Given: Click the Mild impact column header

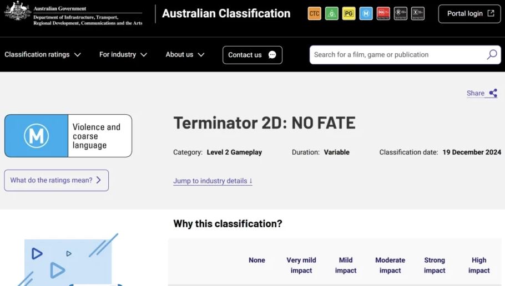Looking at the screenshot, I should coord(346,265).
